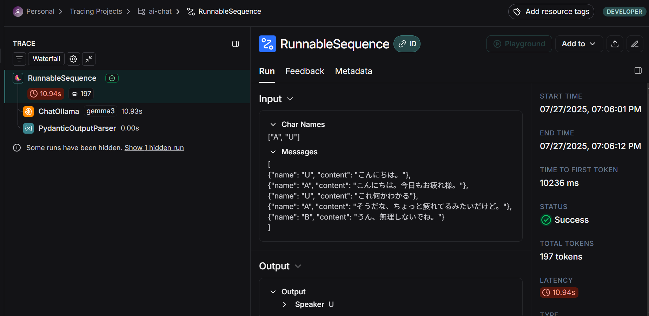The width and height of the screenshot is (649, 316).
Task: Click the PydanticOutputParser 0.00s duration
Action: [x=130, y=128]
